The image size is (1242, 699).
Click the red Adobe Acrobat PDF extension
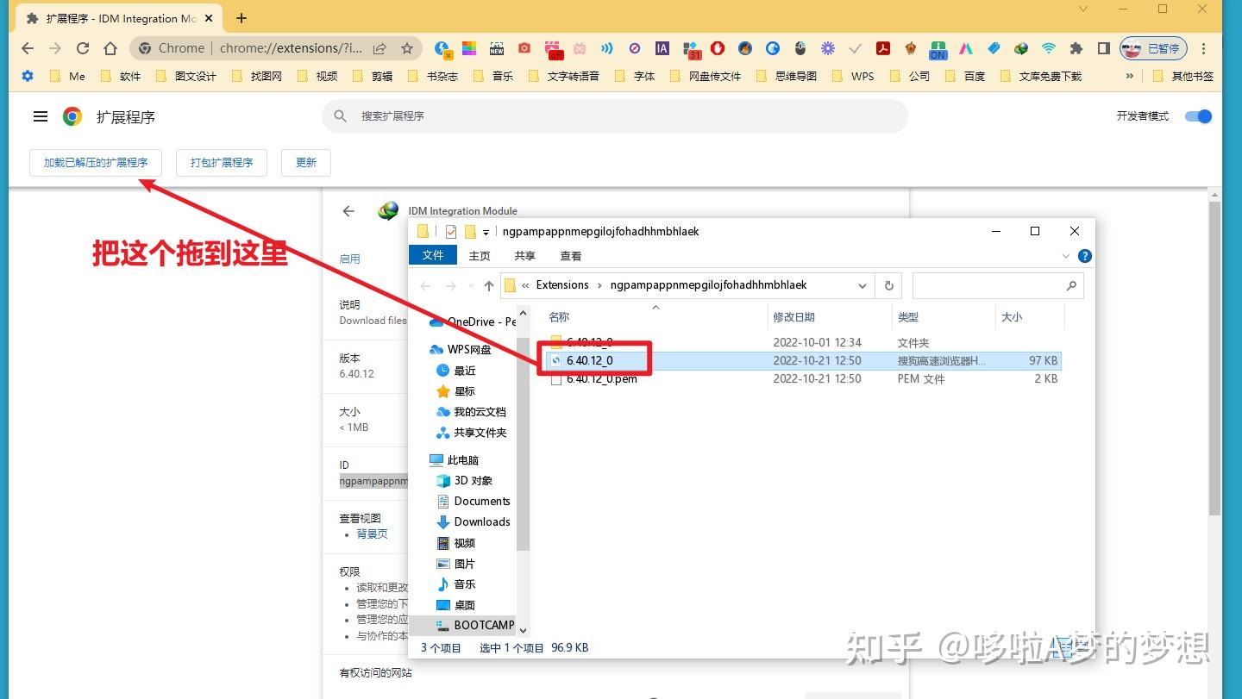(883, 49)
